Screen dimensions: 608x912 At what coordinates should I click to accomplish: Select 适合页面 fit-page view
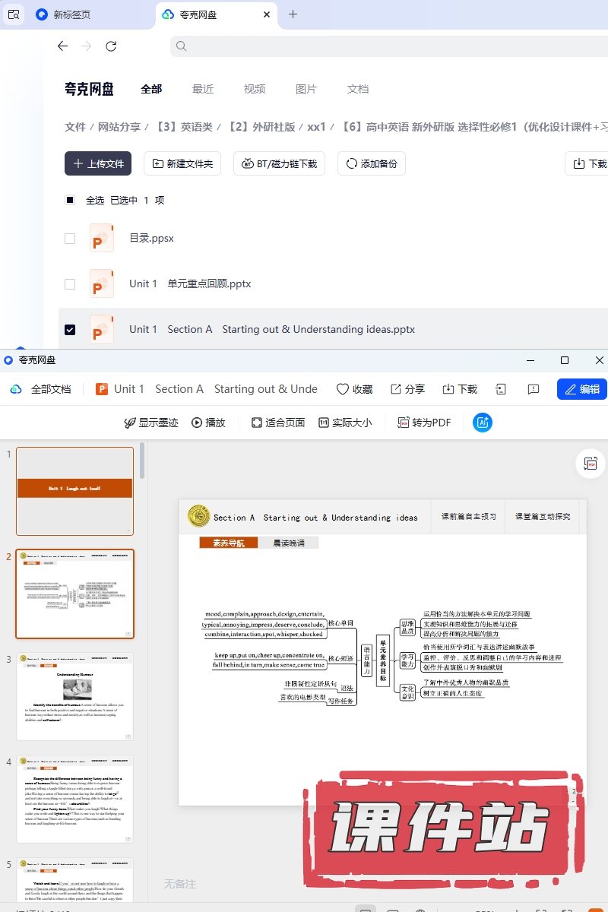pyautogui.click(x=278, y=423)
